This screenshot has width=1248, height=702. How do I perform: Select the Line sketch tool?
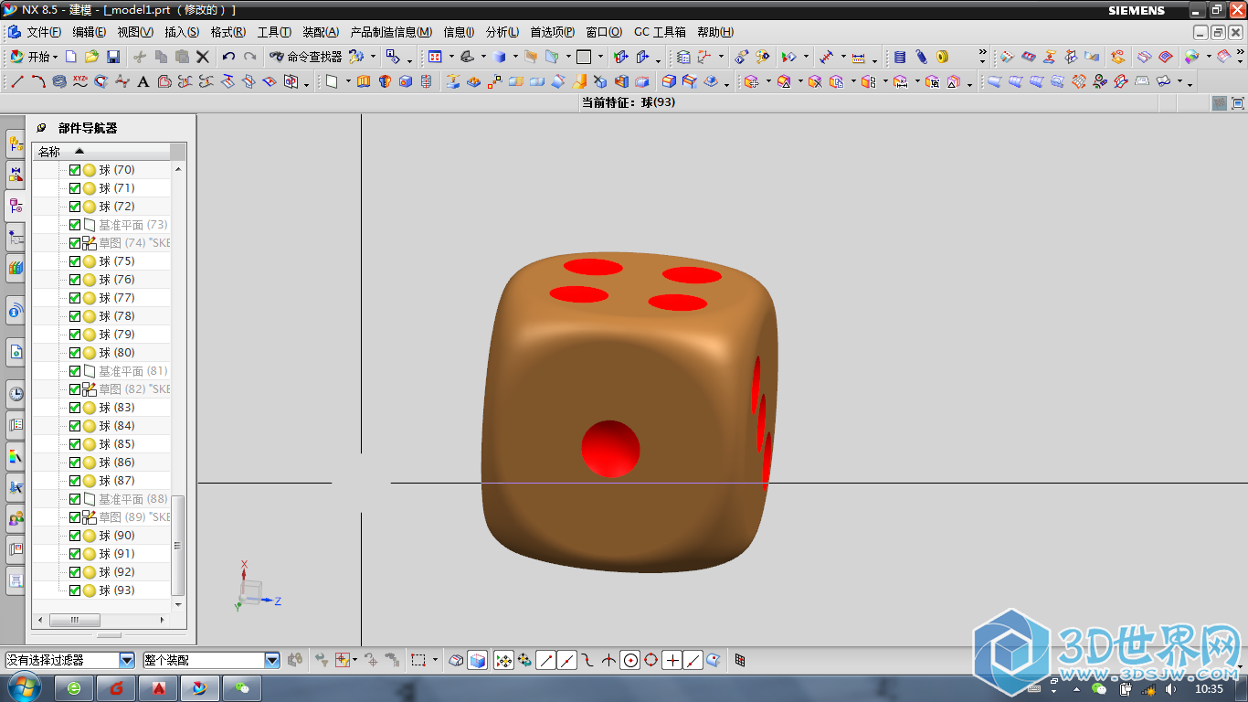[17, 81]
